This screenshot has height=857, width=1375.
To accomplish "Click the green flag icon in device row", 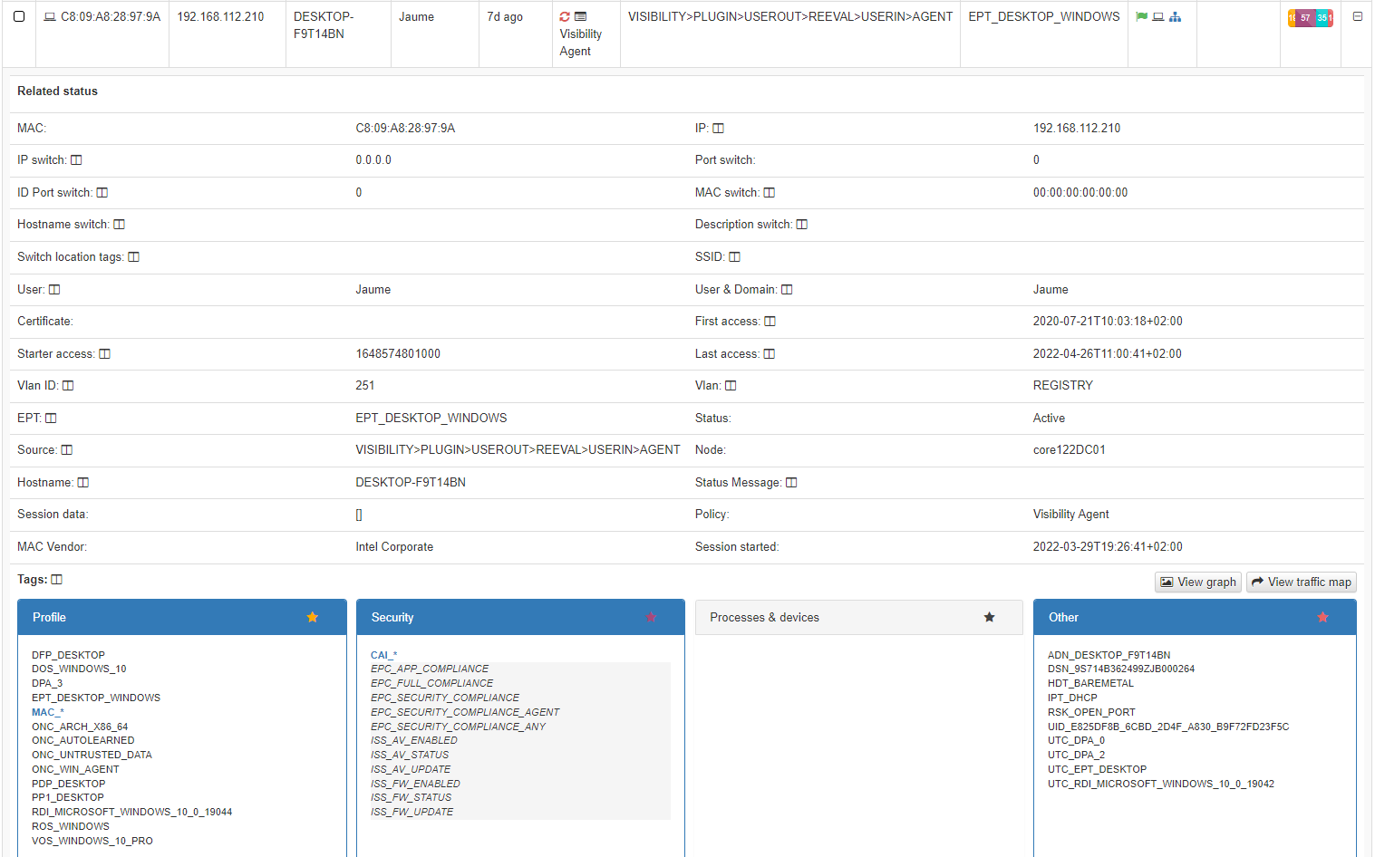I will [x=1141, y=17].
